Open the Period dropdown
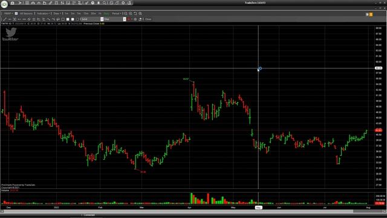The width and height of the screenshot is (387, 218). pos(117,13)
